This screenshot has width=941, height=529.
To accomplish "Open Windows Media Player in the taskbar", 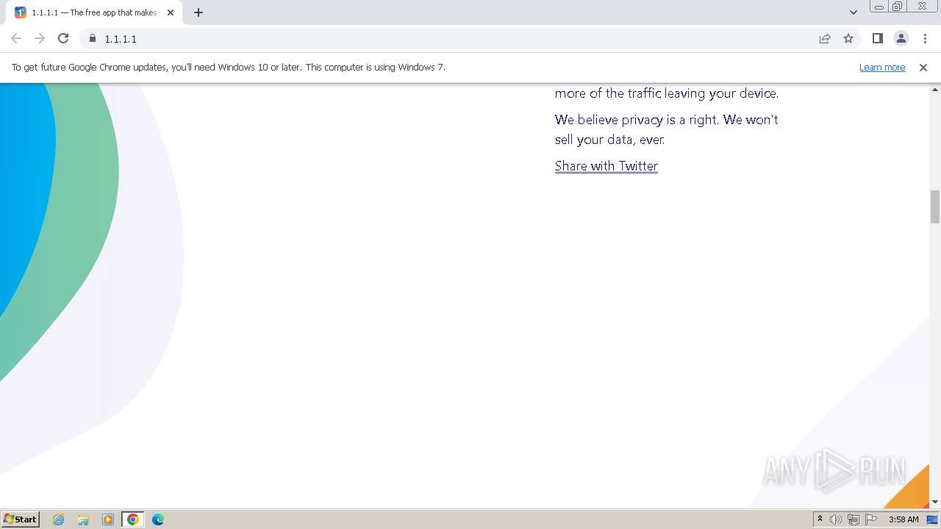I will (108, 519).
